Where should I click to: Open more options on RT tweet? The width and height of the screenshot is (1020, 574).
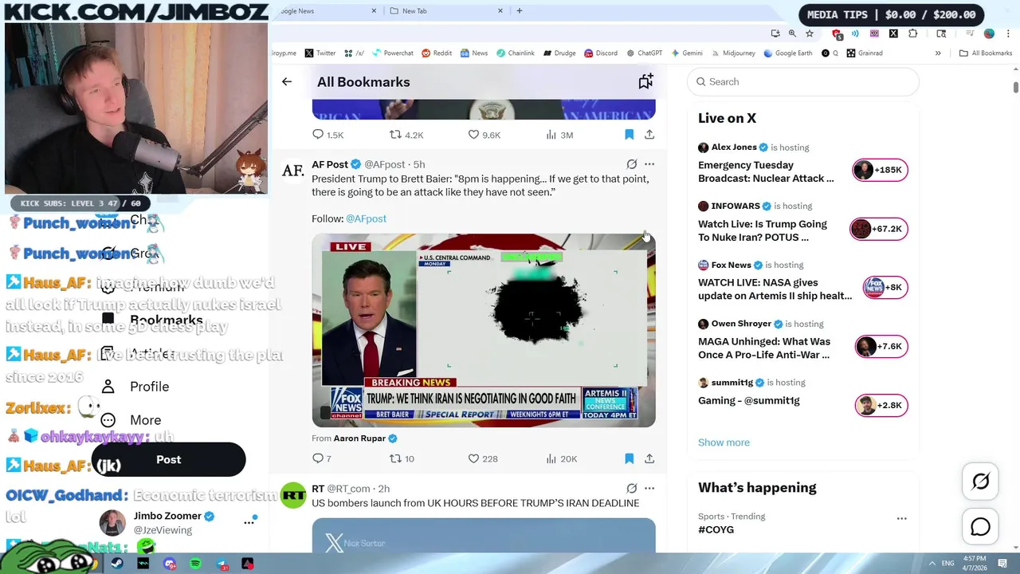coord(649,489)
